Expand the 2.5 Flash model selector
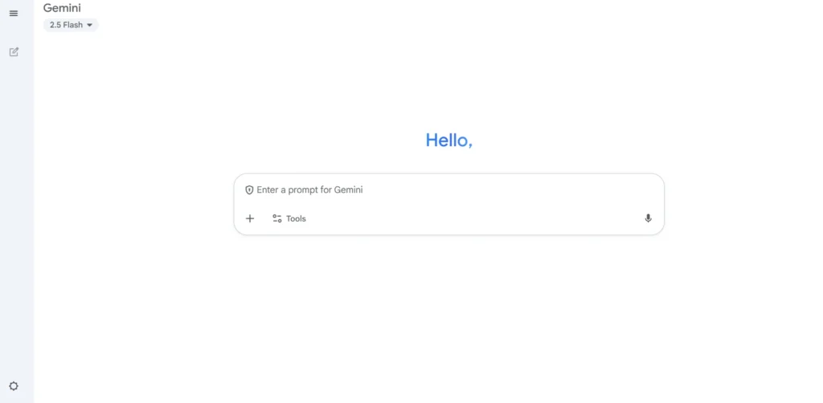Viewport: 823px width, 403px height. coord(71,25)
